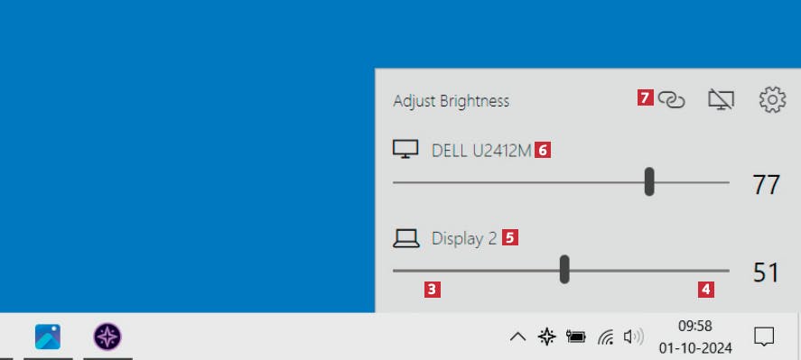
Task: Click the Display 2 label
Action: [x=464, y=239]
